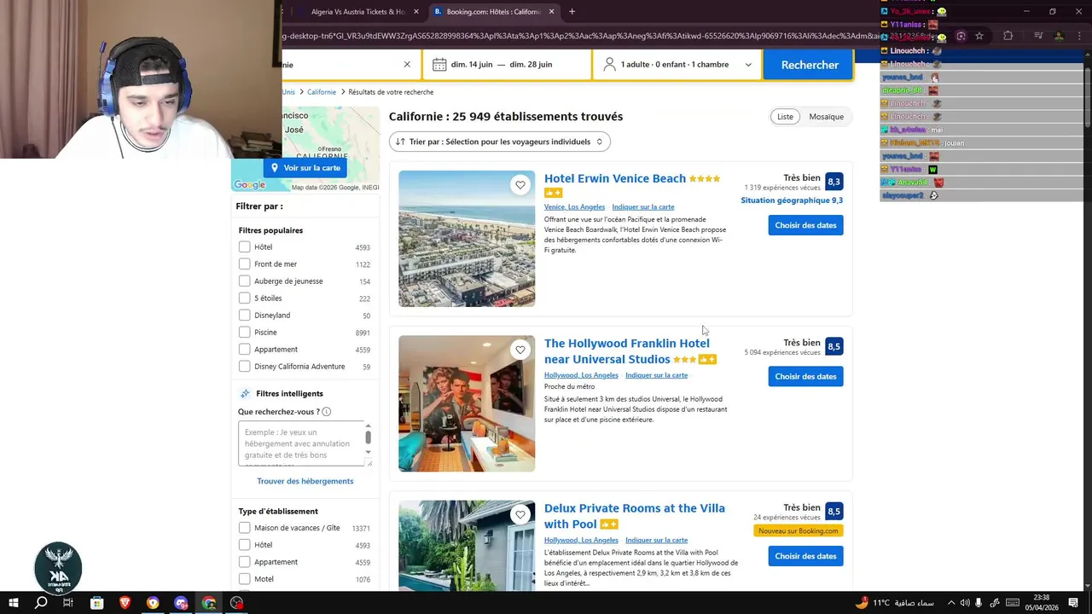Viewport: 1092px width, 614px height.
Task: Switch results view to Mosaïque
Action: [x=826, y=117]
